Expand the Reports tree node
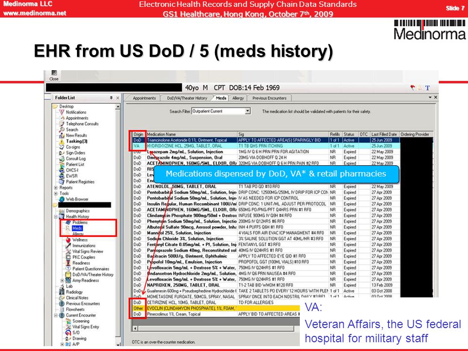Viewport: 468px width, 351px height. pyautogui.click(x=56, y=188)
